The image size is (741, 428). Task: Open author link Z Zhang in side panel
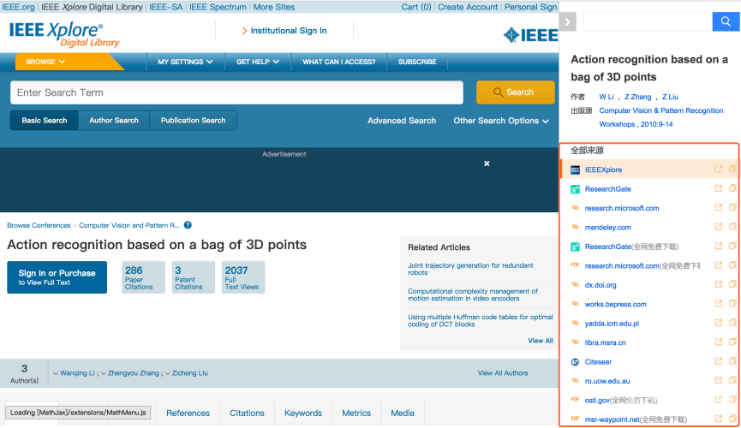click(637, 97)
